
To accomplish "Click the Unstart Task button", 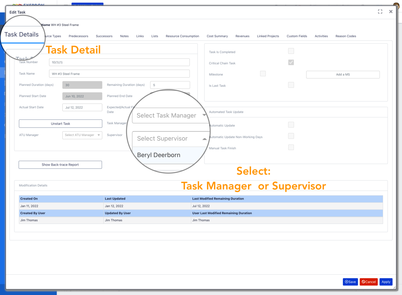I will point(60,124).
